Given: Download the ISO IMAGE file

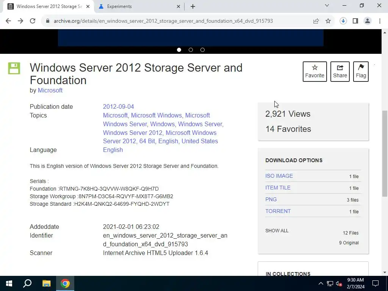Looking at the screenshot, I should pos(279,176).
